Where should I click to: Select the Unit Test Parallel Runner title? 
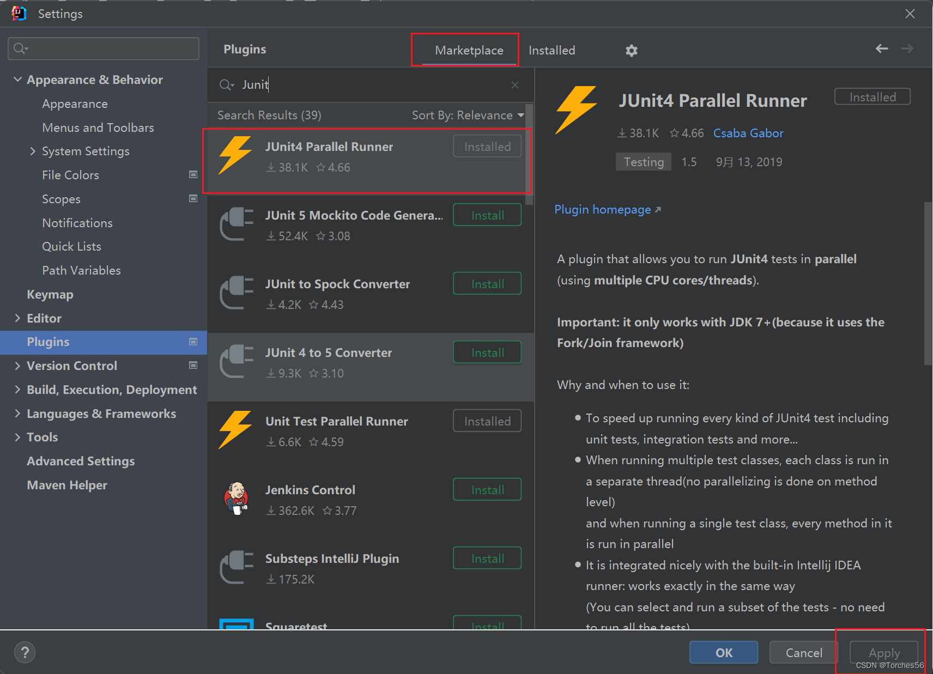337,421
